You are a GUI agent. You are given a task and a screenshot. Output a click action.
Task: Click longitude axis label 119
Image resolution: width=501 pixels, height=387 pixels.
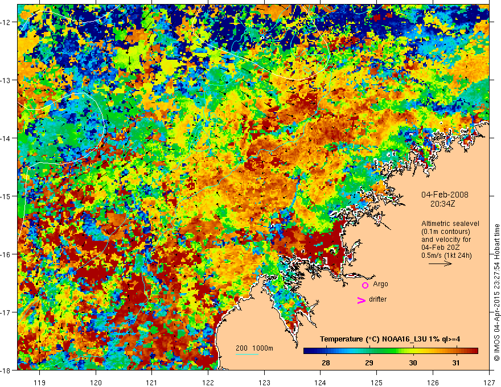coord(40,382)
